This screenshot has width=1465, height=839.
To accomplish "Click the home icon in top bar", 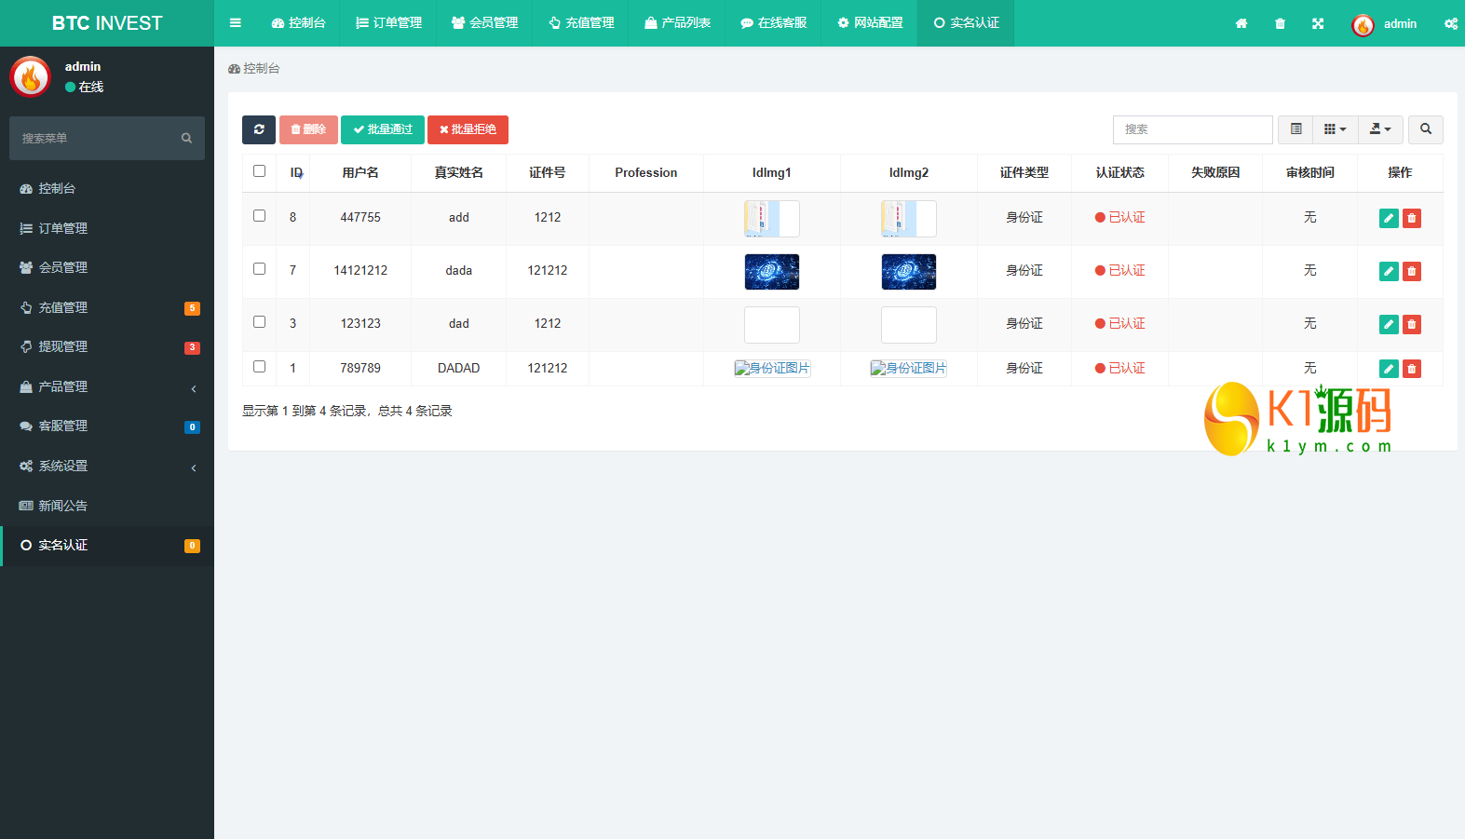I will click(x=1241, y=23).
